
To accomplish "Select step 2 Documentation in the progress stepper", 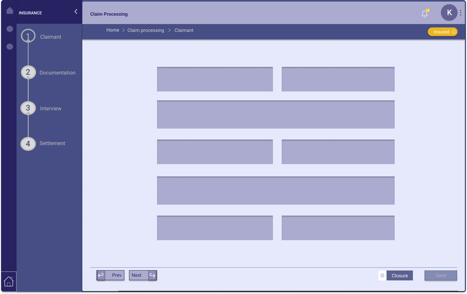I will point(28,72).
